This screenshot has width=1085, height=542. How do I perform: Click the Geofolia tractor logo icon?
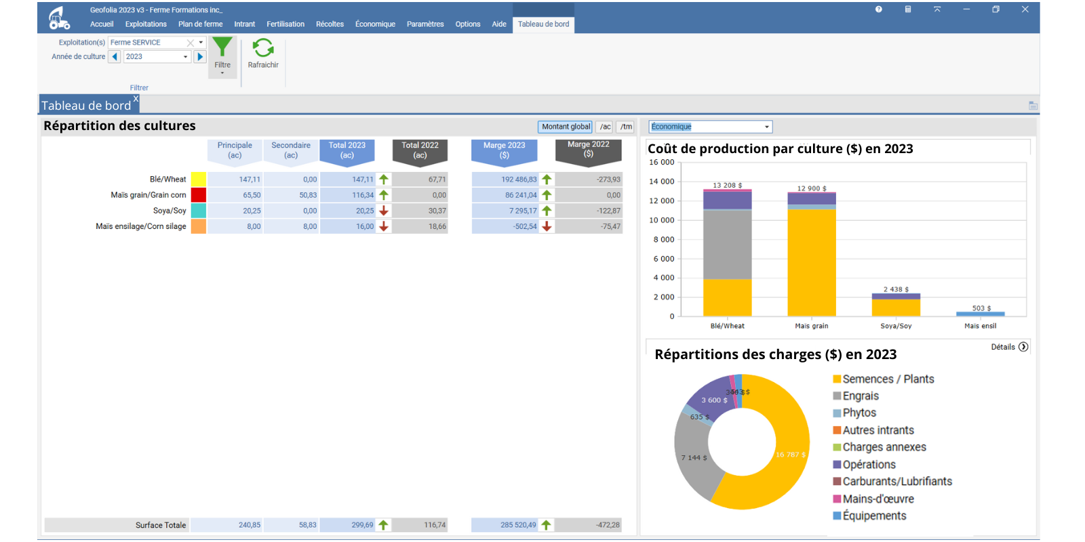point(59,18)
